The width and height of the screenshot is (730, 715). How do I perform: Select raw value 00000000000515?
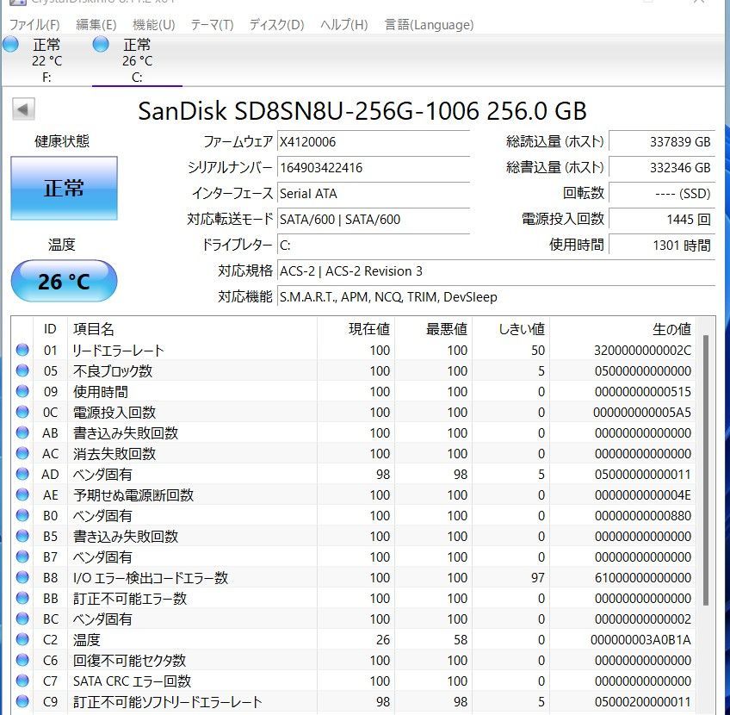[642, 392]
